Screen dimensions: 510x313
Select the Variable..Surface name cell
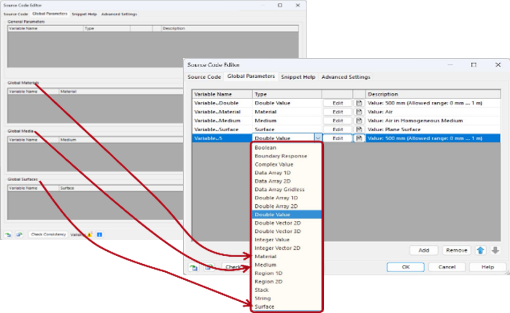click(x=222, y=129)
